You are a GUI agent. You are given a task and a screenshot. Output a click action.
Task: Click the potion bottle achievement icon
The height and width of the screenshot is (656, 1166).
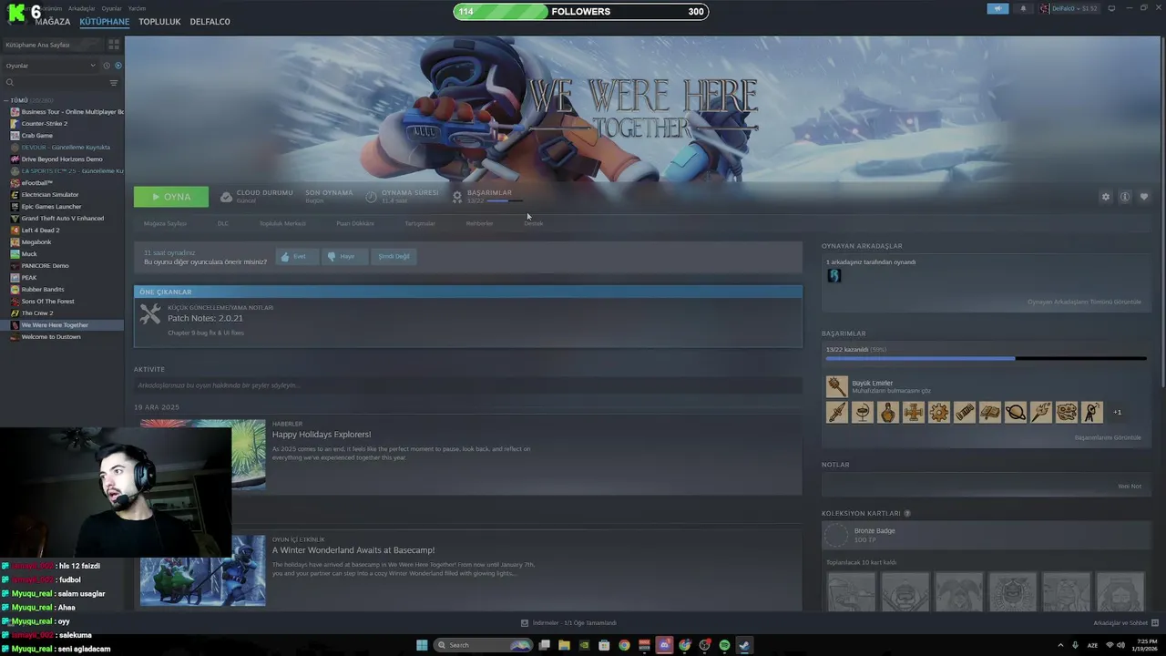point(888,413)
